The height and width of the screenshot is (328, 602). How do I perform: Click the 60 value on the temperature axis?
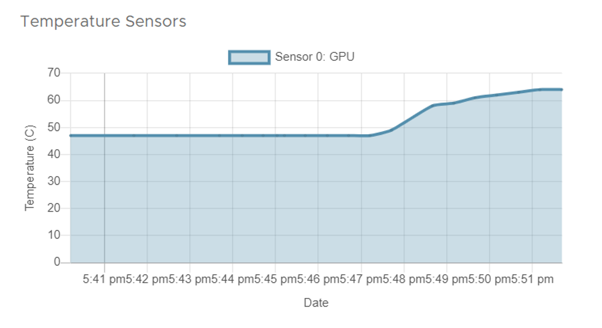[53, 101]
